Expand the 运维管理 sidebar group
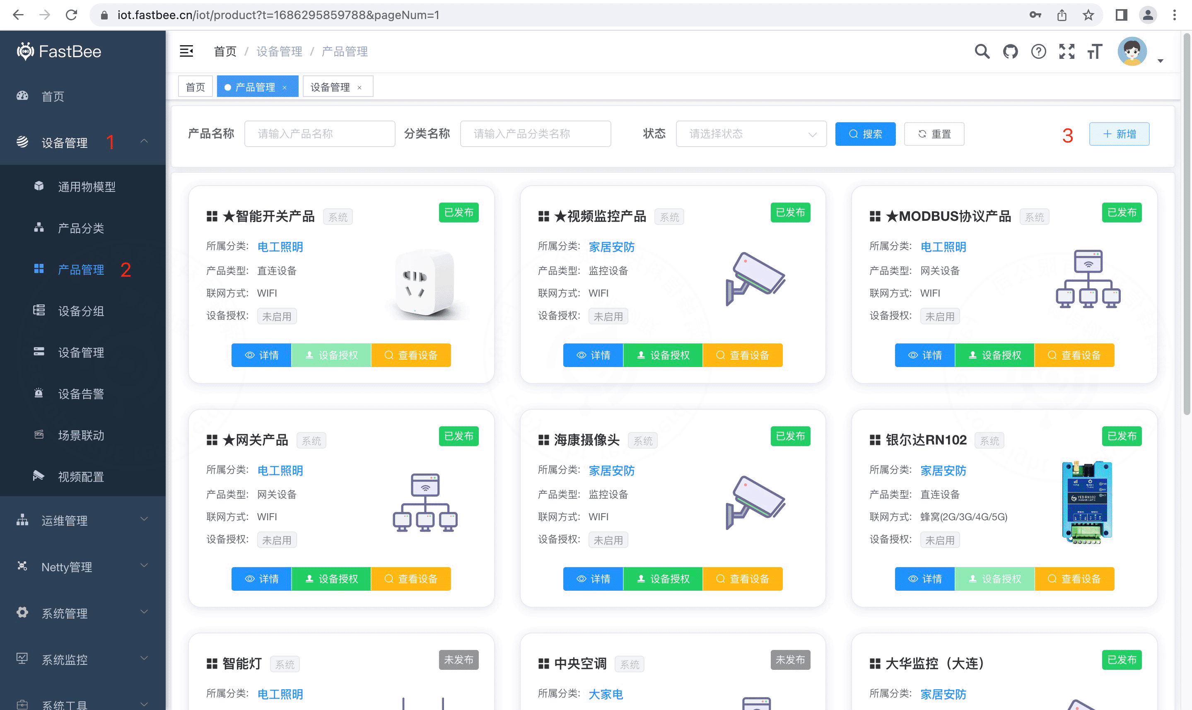Image resolution: width=1192 pixels, height=710 pixels. pos(83,520)
